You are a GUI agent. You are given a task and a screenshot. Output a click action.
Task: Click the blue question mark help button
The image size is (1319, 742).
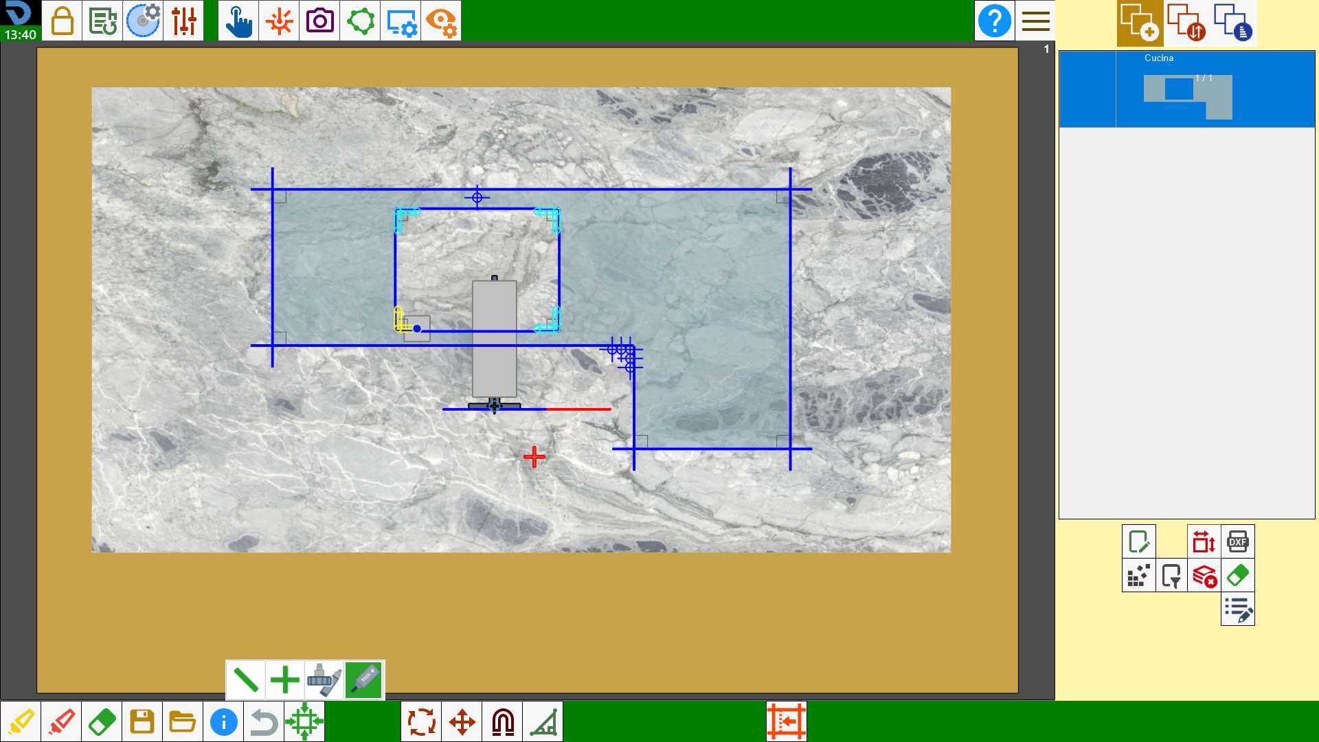[x=994, y=21]
